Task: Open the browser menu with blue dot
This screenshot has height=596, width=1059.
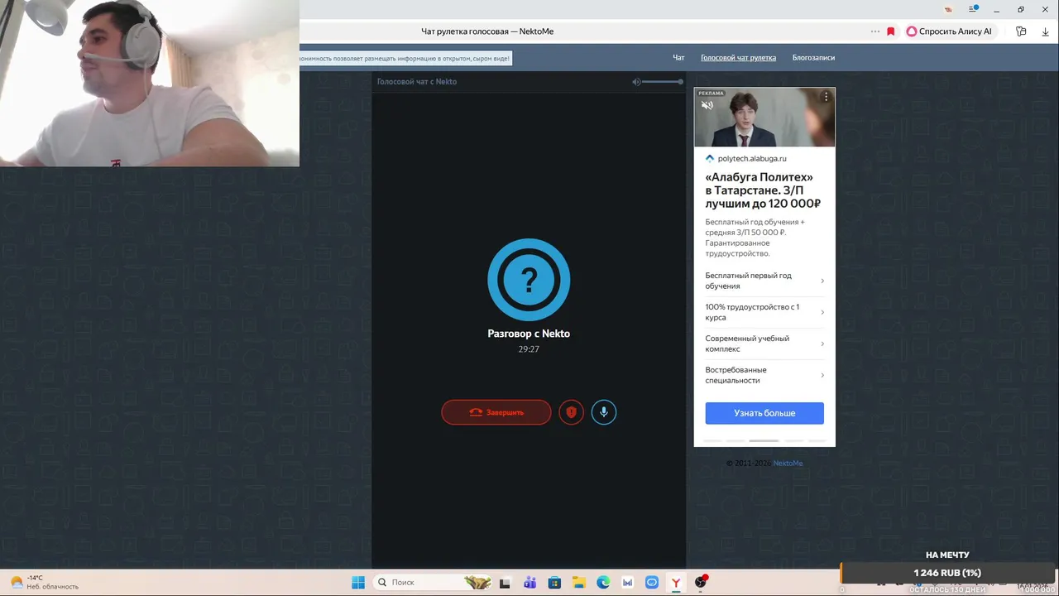Action: tap(974, 9)
